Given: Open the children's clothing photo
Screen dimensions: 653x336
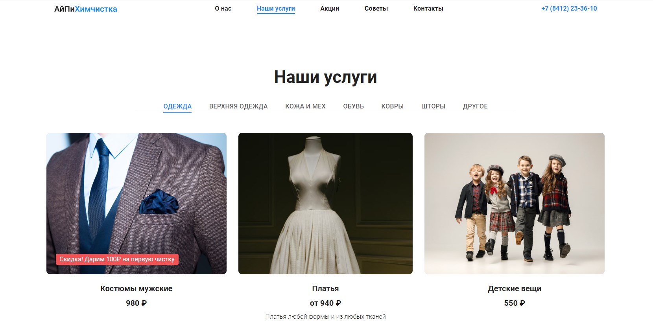Looking at the screenshot, I should click(515, 204).
